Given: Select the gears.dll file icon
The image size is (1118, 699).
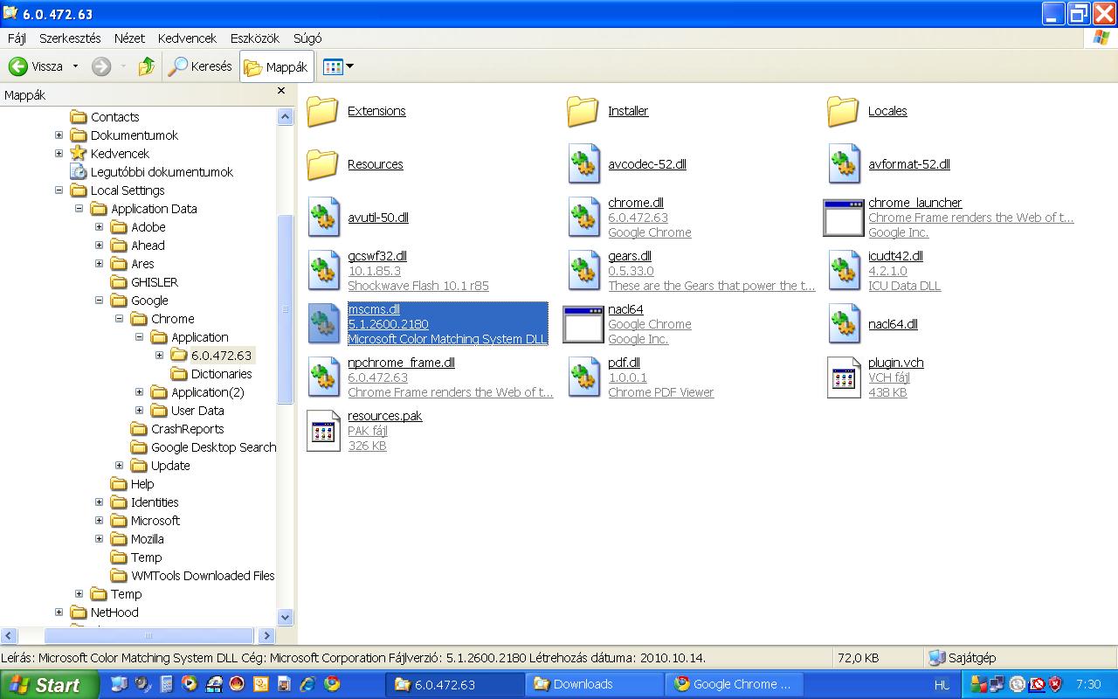Looking at the screenshot, I should click(583, 271).
